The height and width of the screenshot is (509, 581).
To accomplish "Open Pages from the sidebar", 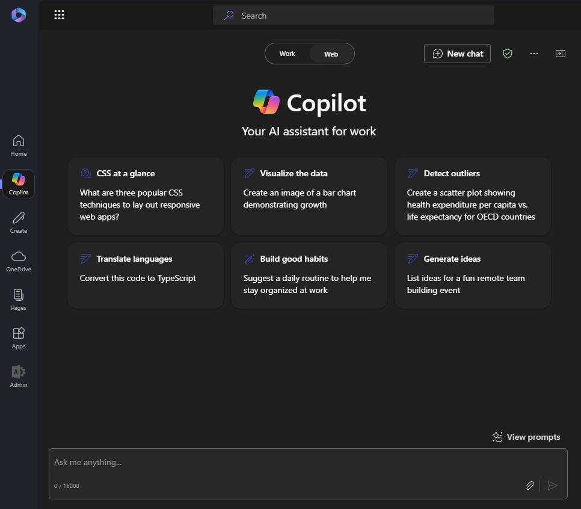I will pos(19,300).
